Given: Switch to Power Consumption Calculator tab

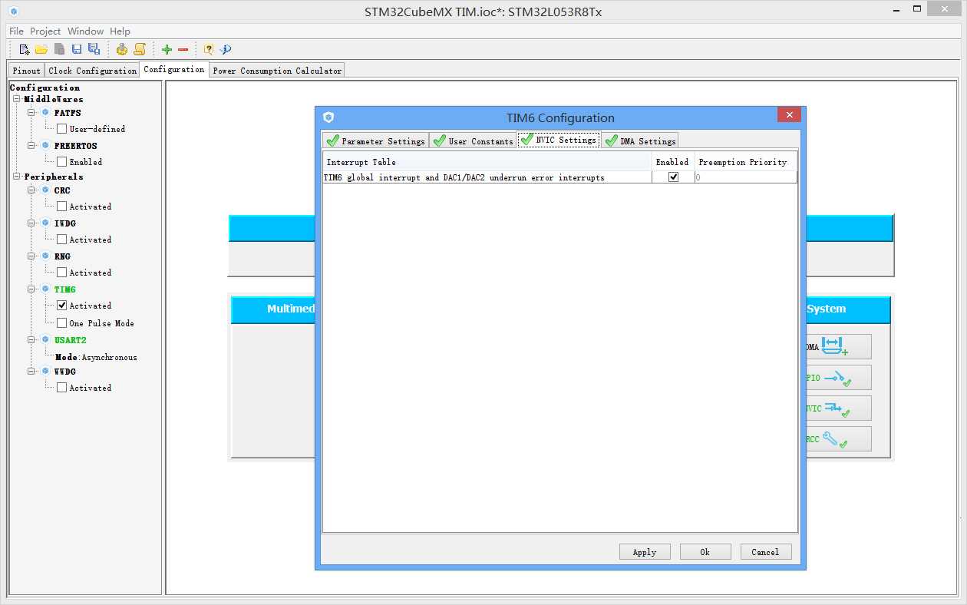Looking at the screenshot, I should (277, 70).
